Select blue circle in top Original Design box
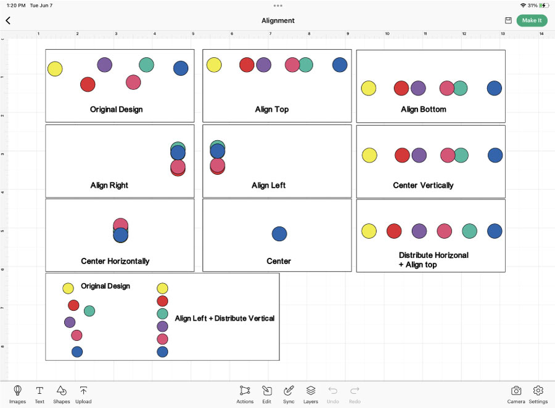The width and height of the screenshot is (555, 408). coord(181,68)
